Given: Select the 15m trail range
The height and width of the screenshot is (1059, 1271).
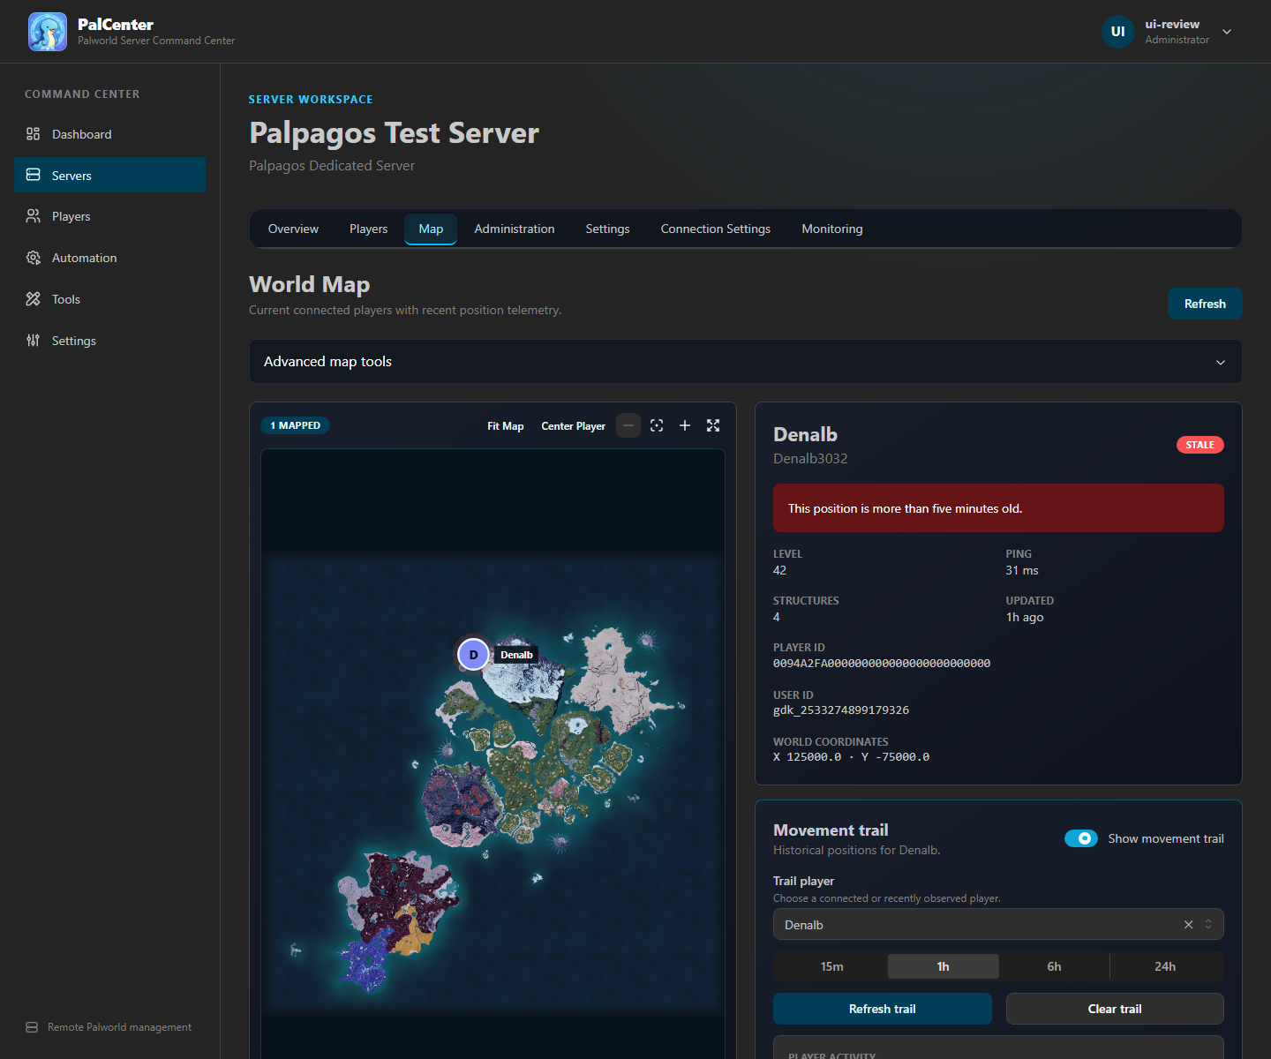Looking at the screenshot, I should tap(831, 966).
